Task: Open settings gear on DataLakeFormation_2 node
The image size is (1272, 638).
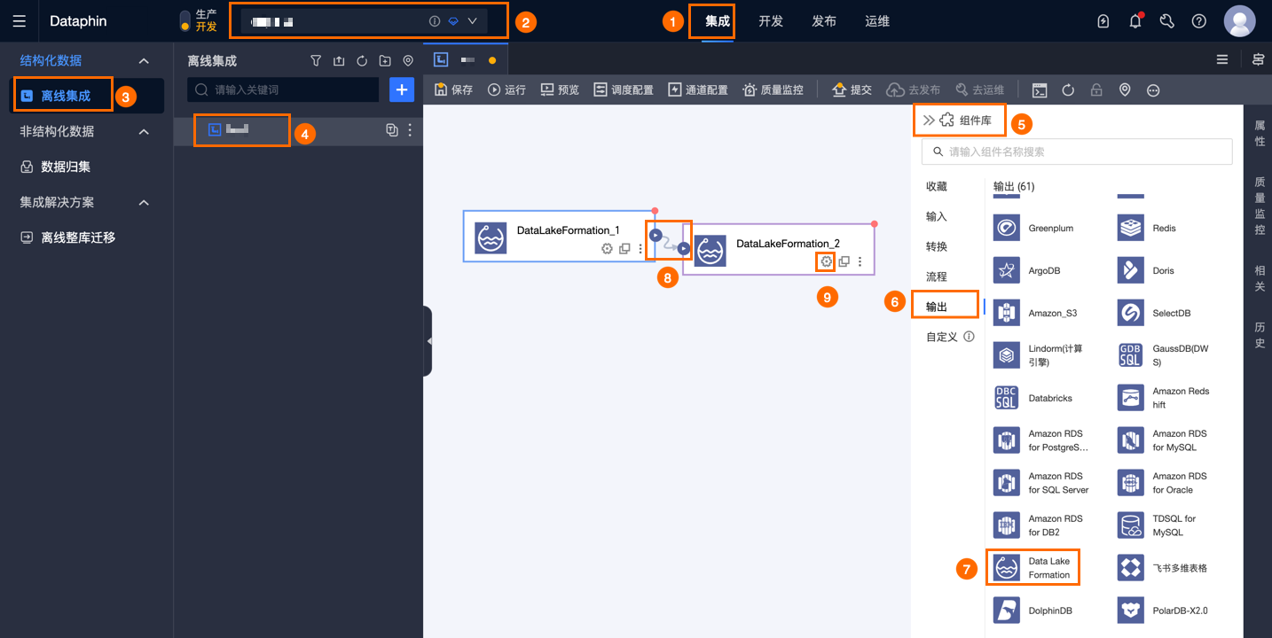Action: [x=826, y=261]
